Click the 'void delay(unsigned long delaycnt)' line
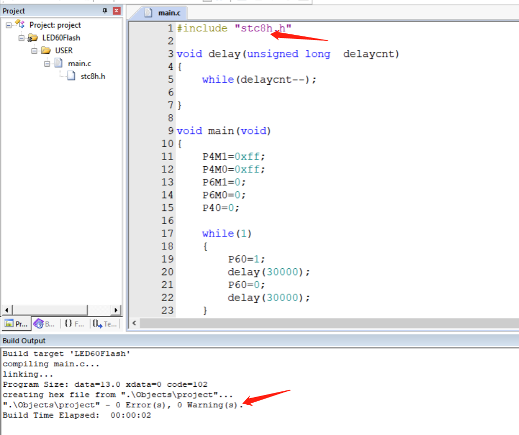 [288, 54]
